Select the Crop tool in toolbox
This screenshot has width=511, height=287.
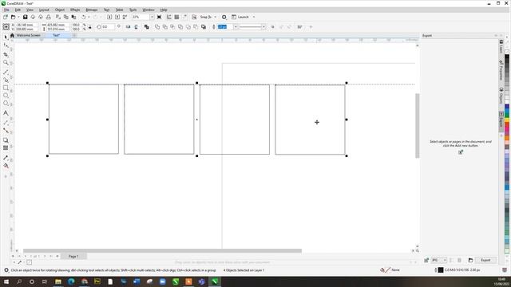pos(6,54)
